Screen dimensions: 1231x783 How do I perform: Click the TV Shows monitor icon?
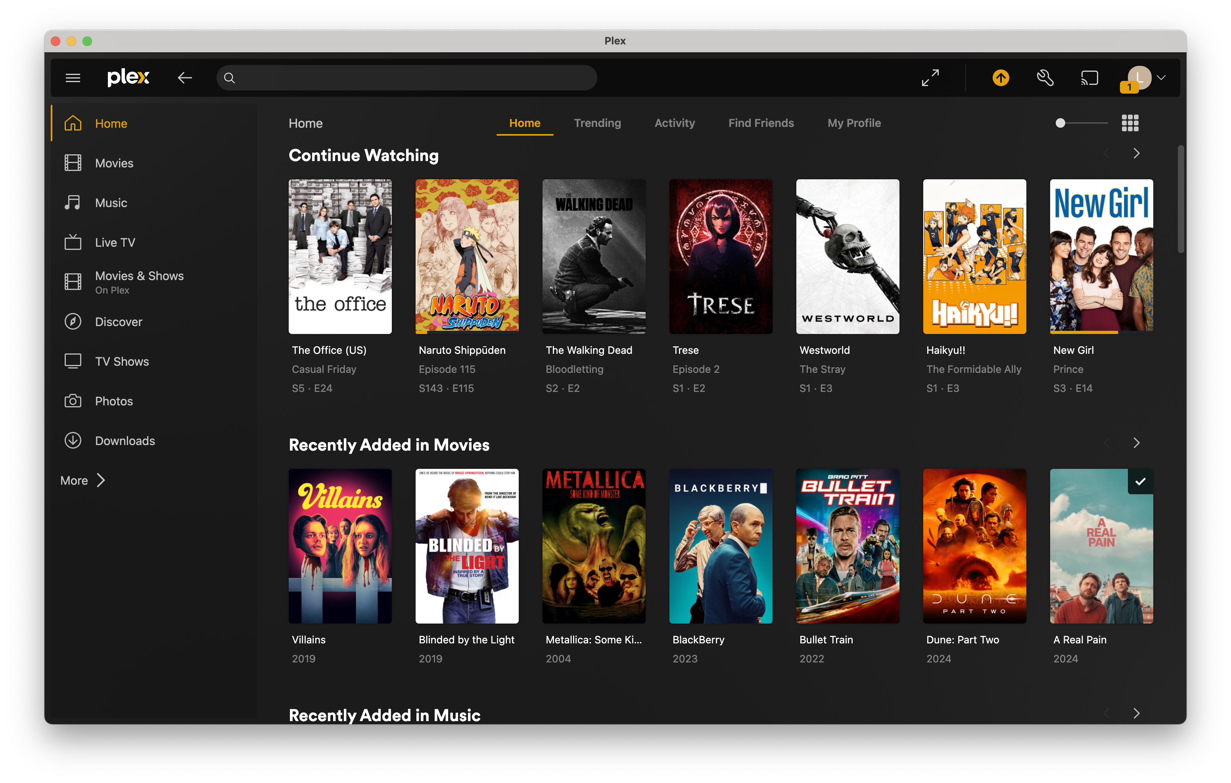tap(73, 361)
